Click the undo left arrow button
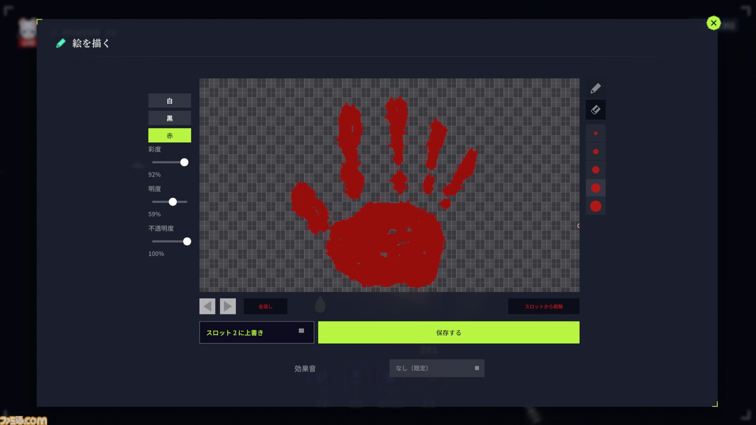 point(207,306)
